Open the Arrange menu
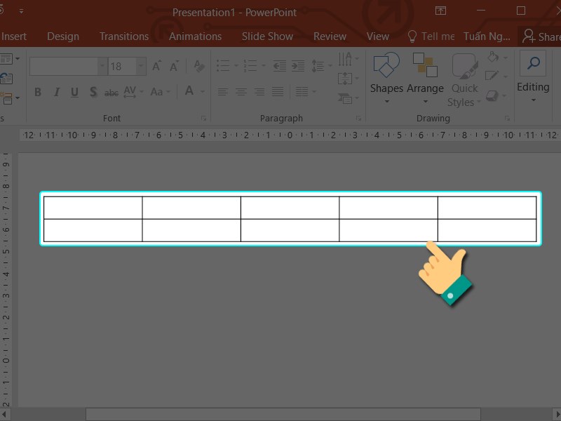Image resolution: width=561 pixels, height=421 pixels. (425, 76)
